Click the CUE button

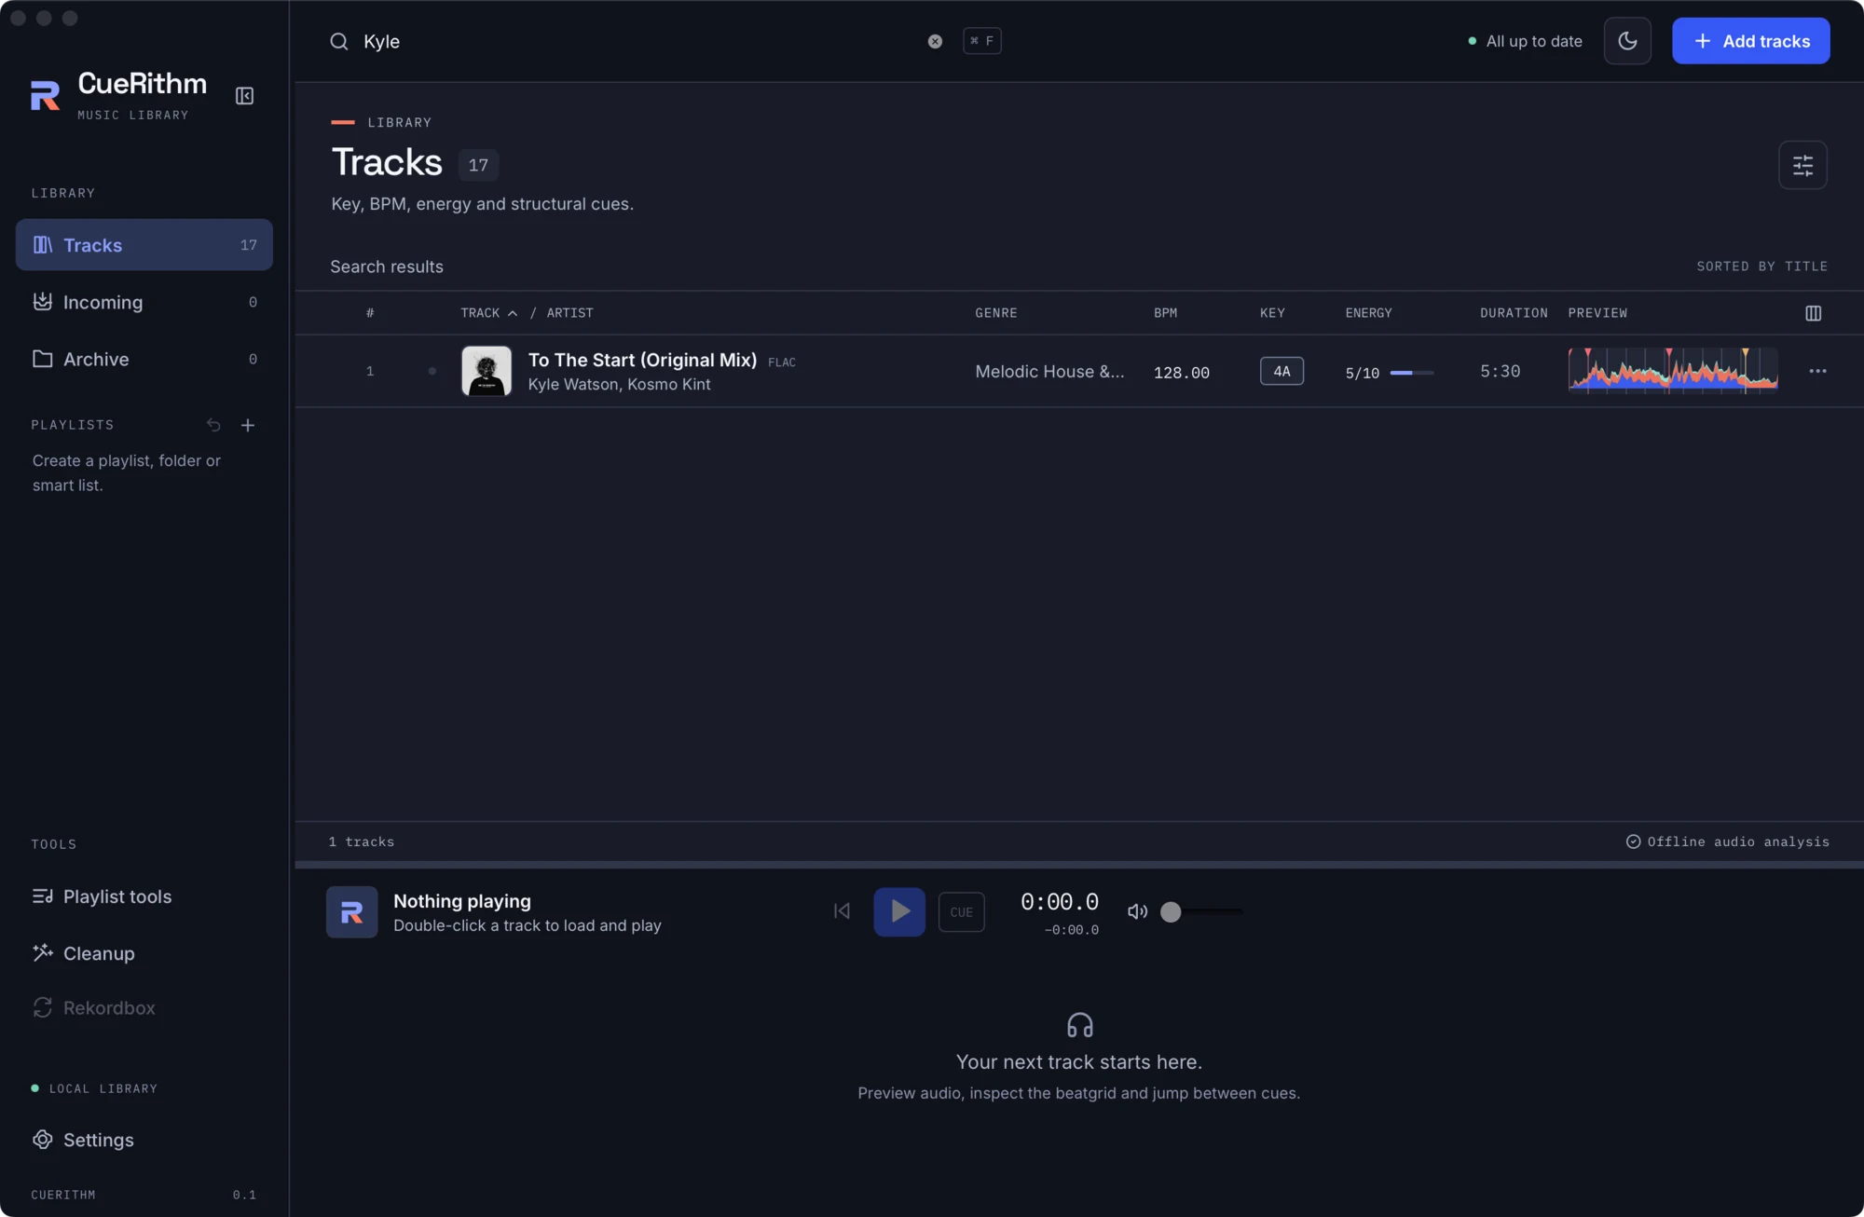point(961,912)
